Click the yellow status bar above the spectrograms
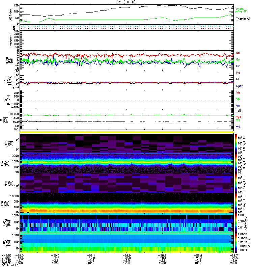Image resolution: width=253 pixels, height=270 pixels. (127, 132)
